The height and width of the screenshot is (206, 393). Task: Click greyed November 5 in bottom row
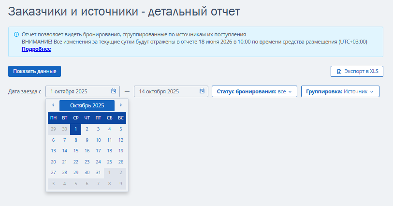76,184
